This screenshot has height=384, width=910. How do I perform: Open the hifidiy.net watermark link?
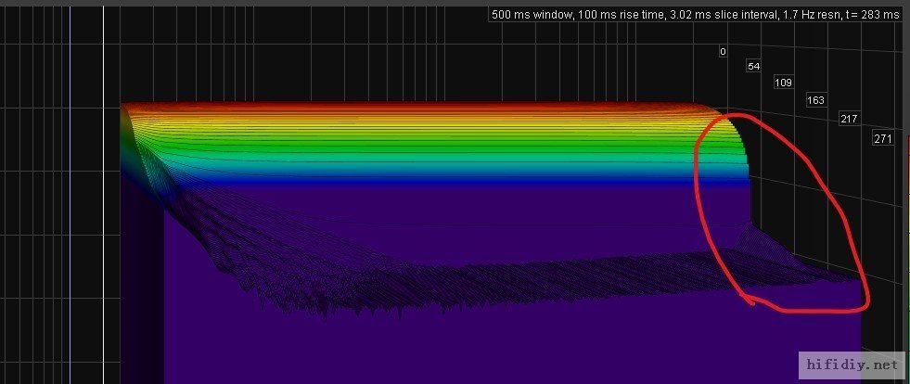(x=850, y=364)
